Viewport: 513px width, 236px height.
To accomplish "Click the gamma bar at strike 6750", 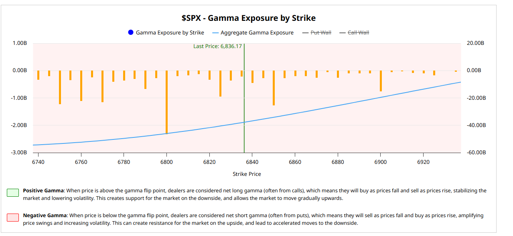I will click(60, 87).
